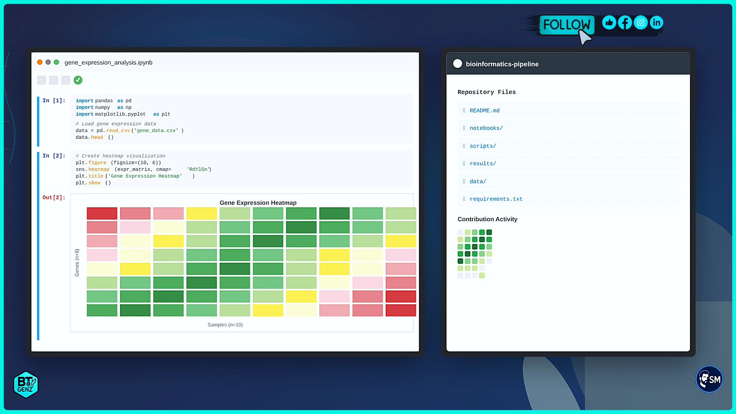
Task: Click the folder icon beside notebooks/
Action: click(x=464, y=128)
